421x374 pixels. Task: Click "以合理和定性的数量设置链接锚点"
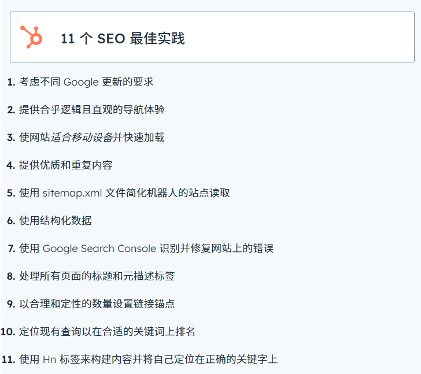tap(97, 304)
